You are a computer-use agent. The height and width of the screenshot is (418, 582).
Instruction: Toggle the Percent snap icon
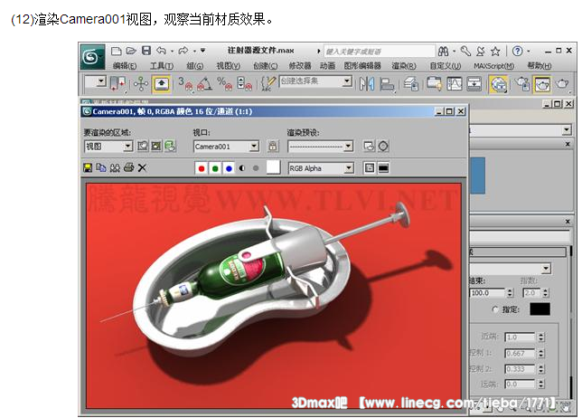point(224,83)
